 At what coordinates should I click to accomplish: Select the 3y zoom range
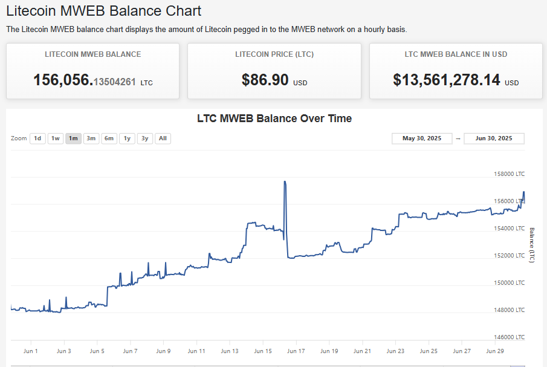tap(145, 138)
